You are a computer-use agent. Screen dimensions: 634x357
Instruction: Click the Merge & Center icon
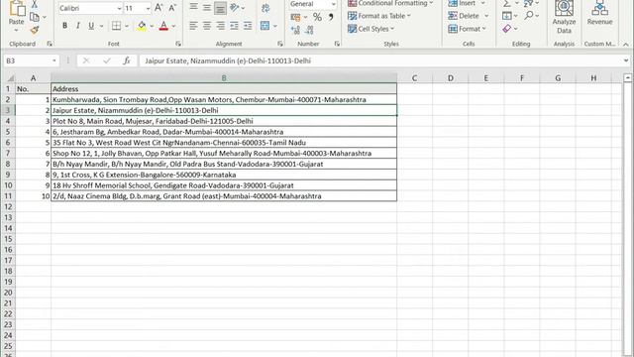(x=265, y=26)
